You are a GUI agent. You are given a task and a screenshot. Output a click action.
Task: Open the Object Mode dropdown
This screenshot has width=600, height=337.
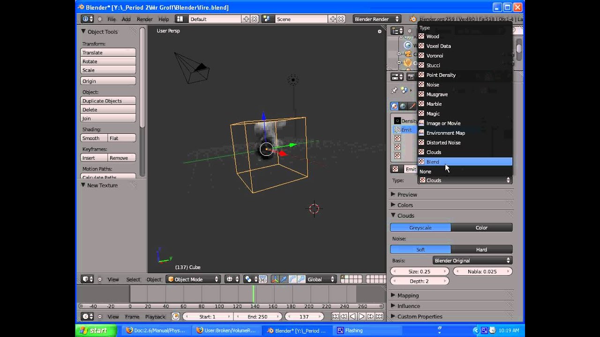(194, 279)
